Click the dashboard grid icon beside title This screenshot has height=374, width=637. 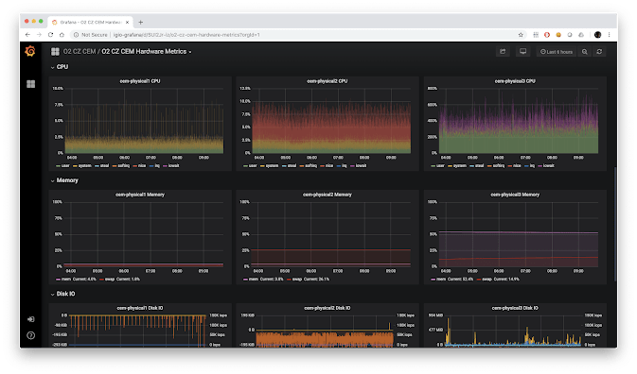tap(55, 51)
